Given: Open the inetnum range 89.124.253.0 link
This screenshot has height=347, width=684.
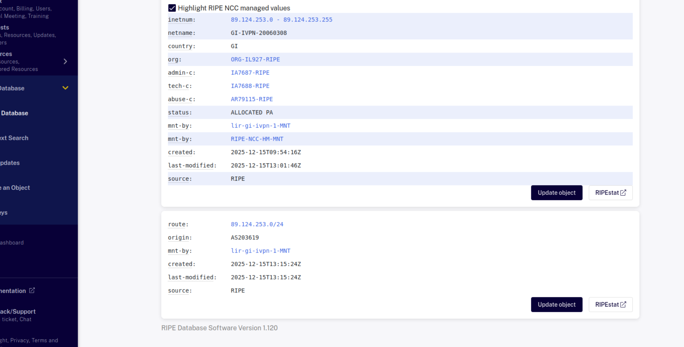Looking at the screenshot, I should (281, 20).
